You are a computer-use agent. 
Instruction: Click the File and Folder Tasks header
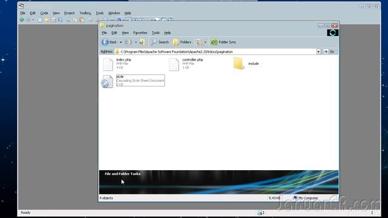[122, 174]
